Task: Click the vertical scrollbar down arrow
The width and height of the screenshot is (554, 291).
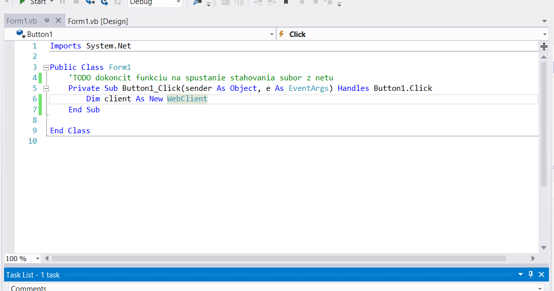Action: tap(544, 248)
